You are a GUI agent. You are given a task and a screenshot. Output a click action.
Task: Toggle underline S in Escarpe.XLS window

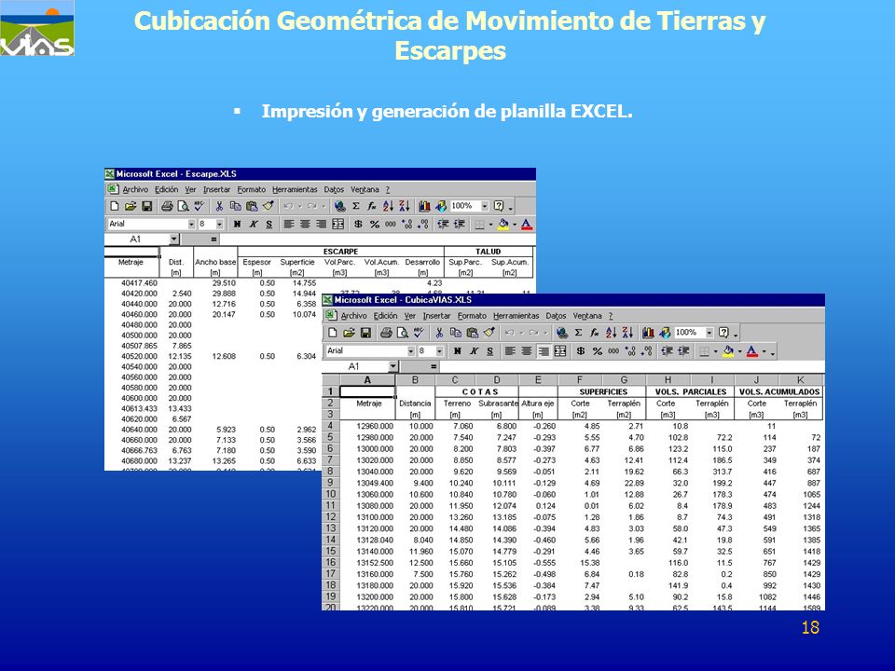[x=268, y=225]
